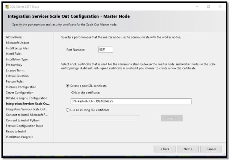Click the grayed-out Browse button
The image size is (231, 162).
(x=172, y=118)
